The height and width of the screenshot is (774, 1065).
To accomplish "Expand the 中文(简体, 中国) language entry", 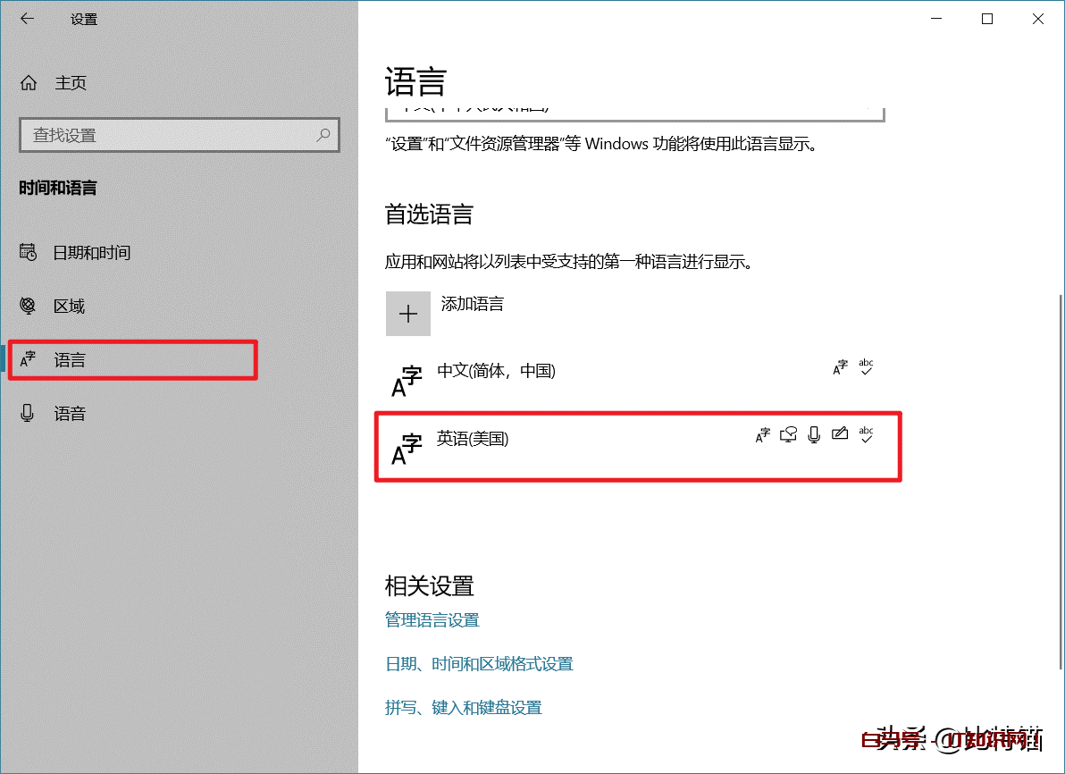I will coord(496,371).
